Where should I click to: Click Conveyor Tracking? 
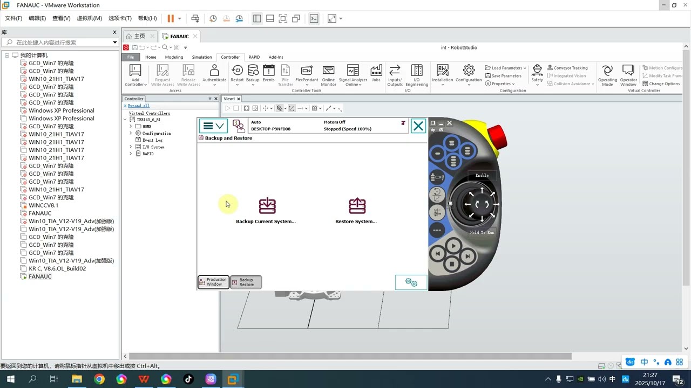pos(567,68)
